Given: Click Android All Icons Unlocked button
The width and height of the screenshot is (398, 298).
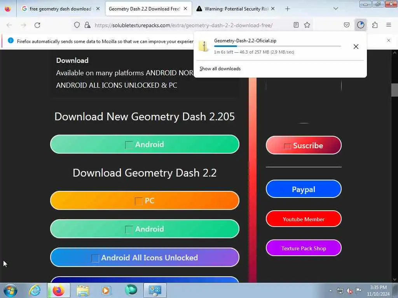Looking at the screenshot, I should coord(145,258).
